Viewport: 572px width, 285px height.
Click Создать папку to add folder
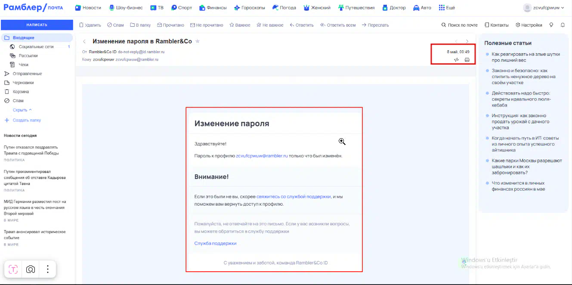click(x=23, y=120)
